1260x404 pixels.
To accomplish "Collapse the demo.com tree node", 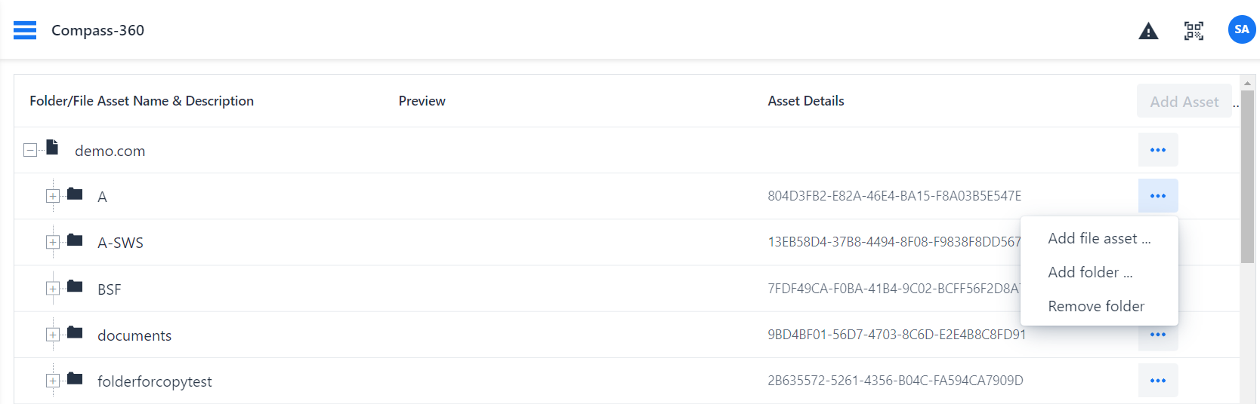I will [30, 150].
